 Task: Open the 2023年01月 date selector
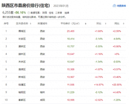point(61,6)
